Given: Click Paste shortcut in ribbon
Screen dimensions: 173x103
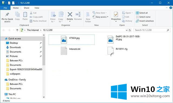Looking at the screenshot, I should coord(38,21).
